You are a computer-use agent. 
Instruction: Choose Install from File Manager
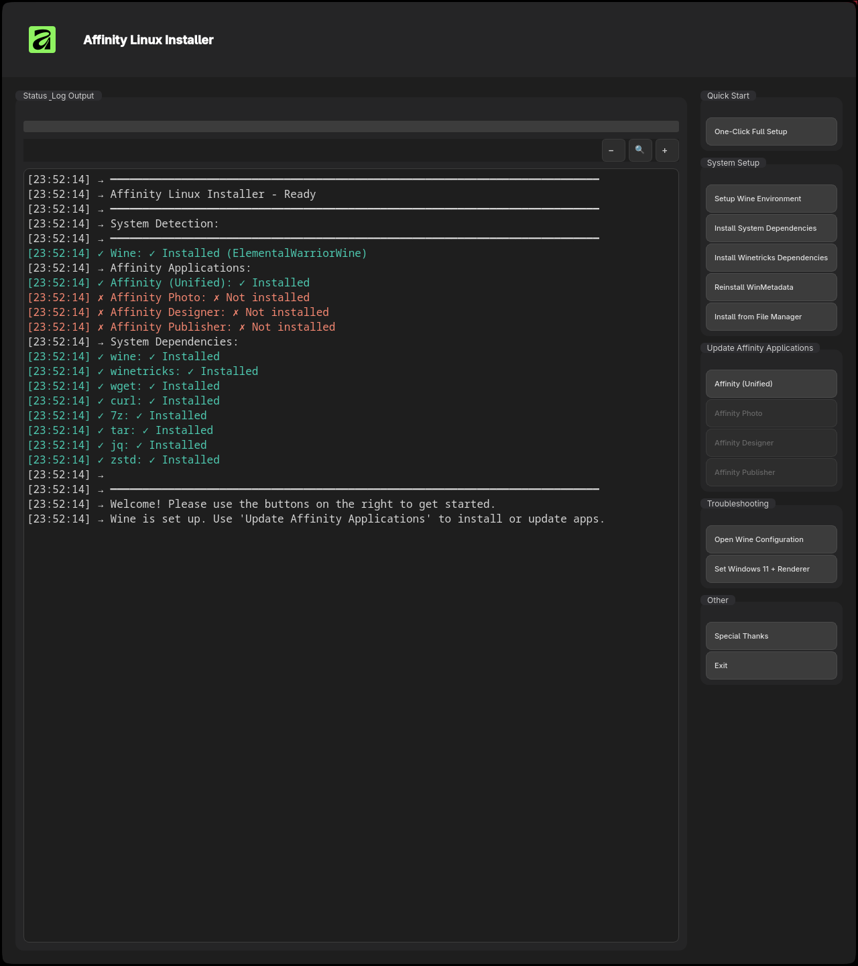(772, 317)
